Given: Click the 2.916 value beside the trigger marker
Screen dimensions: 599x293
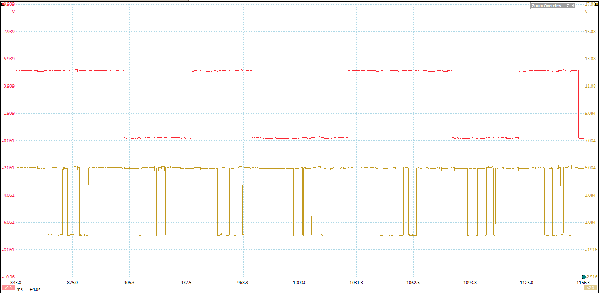Looking at the screenshot, I should [592, 276].
